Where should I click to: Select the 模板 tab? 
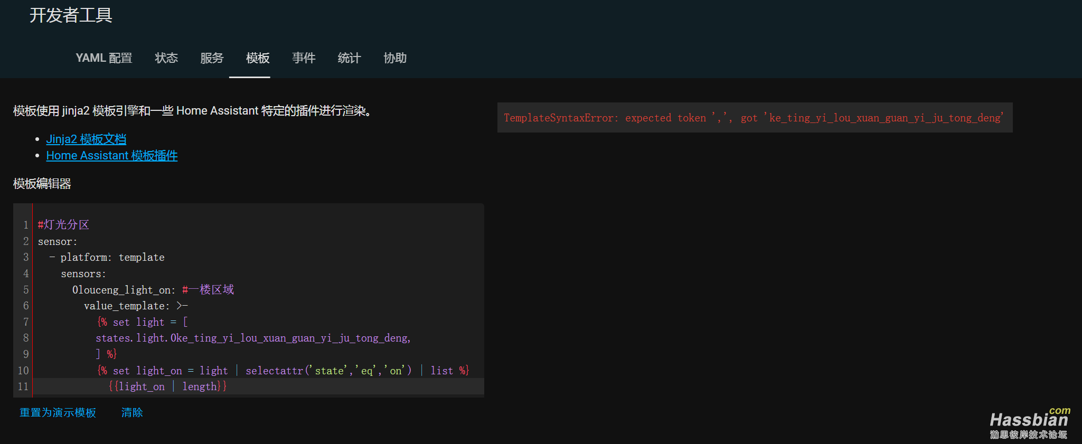click(x=258, y=58)
